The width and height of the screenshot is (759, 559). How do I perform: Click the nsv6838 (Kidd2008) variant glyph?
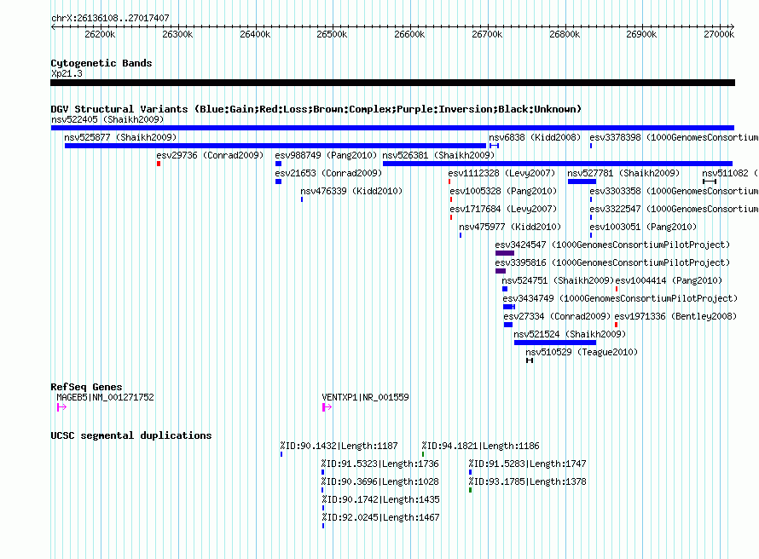click(494, 146)
